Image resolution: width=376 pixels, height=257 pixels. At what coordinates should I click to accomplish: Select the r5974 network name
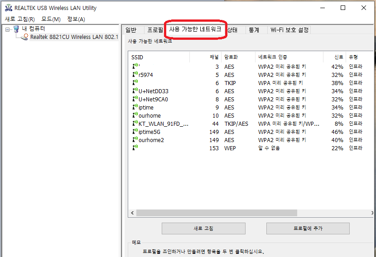(146, 75)
